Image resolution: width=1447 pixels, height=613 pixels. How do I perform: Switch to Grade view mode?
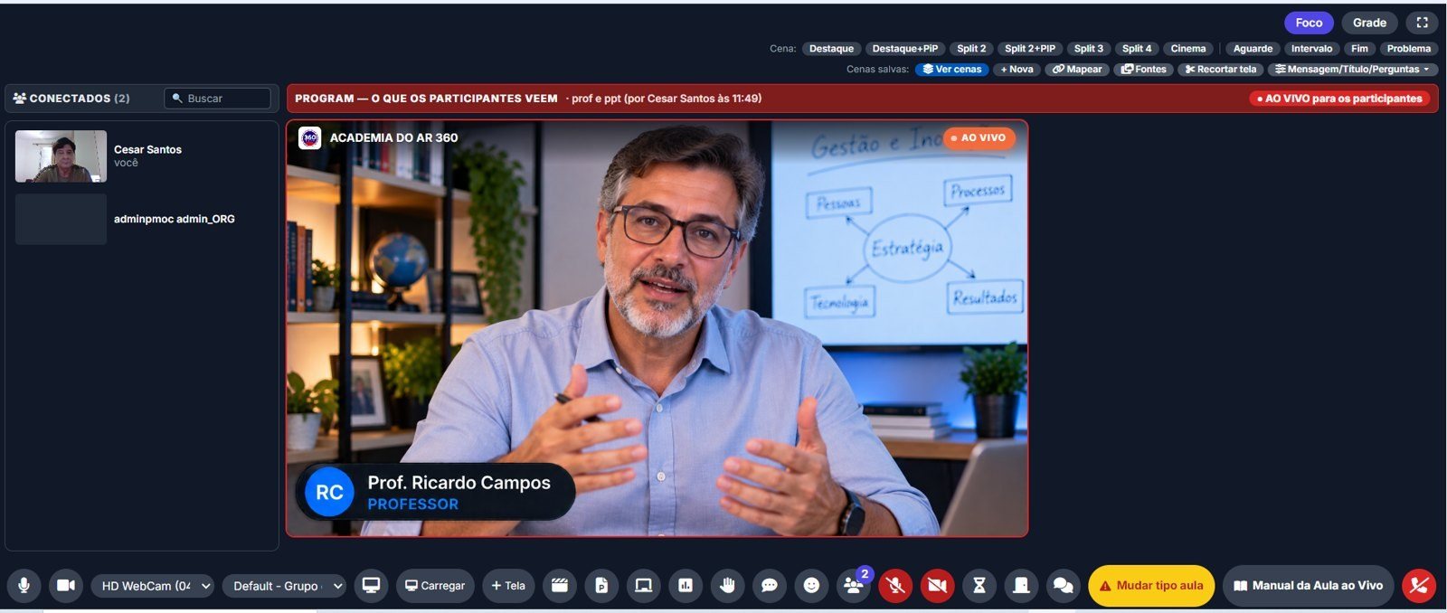(1369, 23)
